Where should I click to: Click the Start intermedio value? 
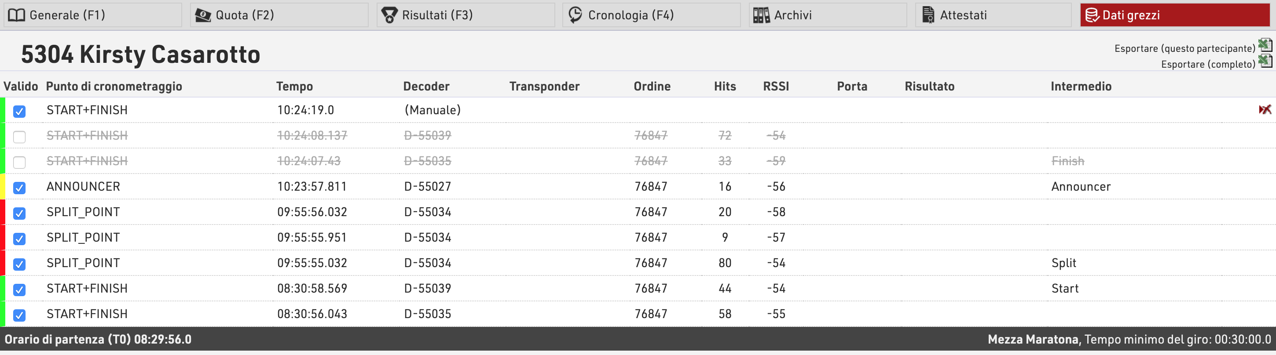tap(1065, 289)
